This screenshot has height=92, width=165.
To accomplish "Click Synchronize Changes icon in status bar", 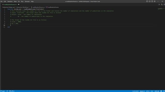I will point(7,91).
